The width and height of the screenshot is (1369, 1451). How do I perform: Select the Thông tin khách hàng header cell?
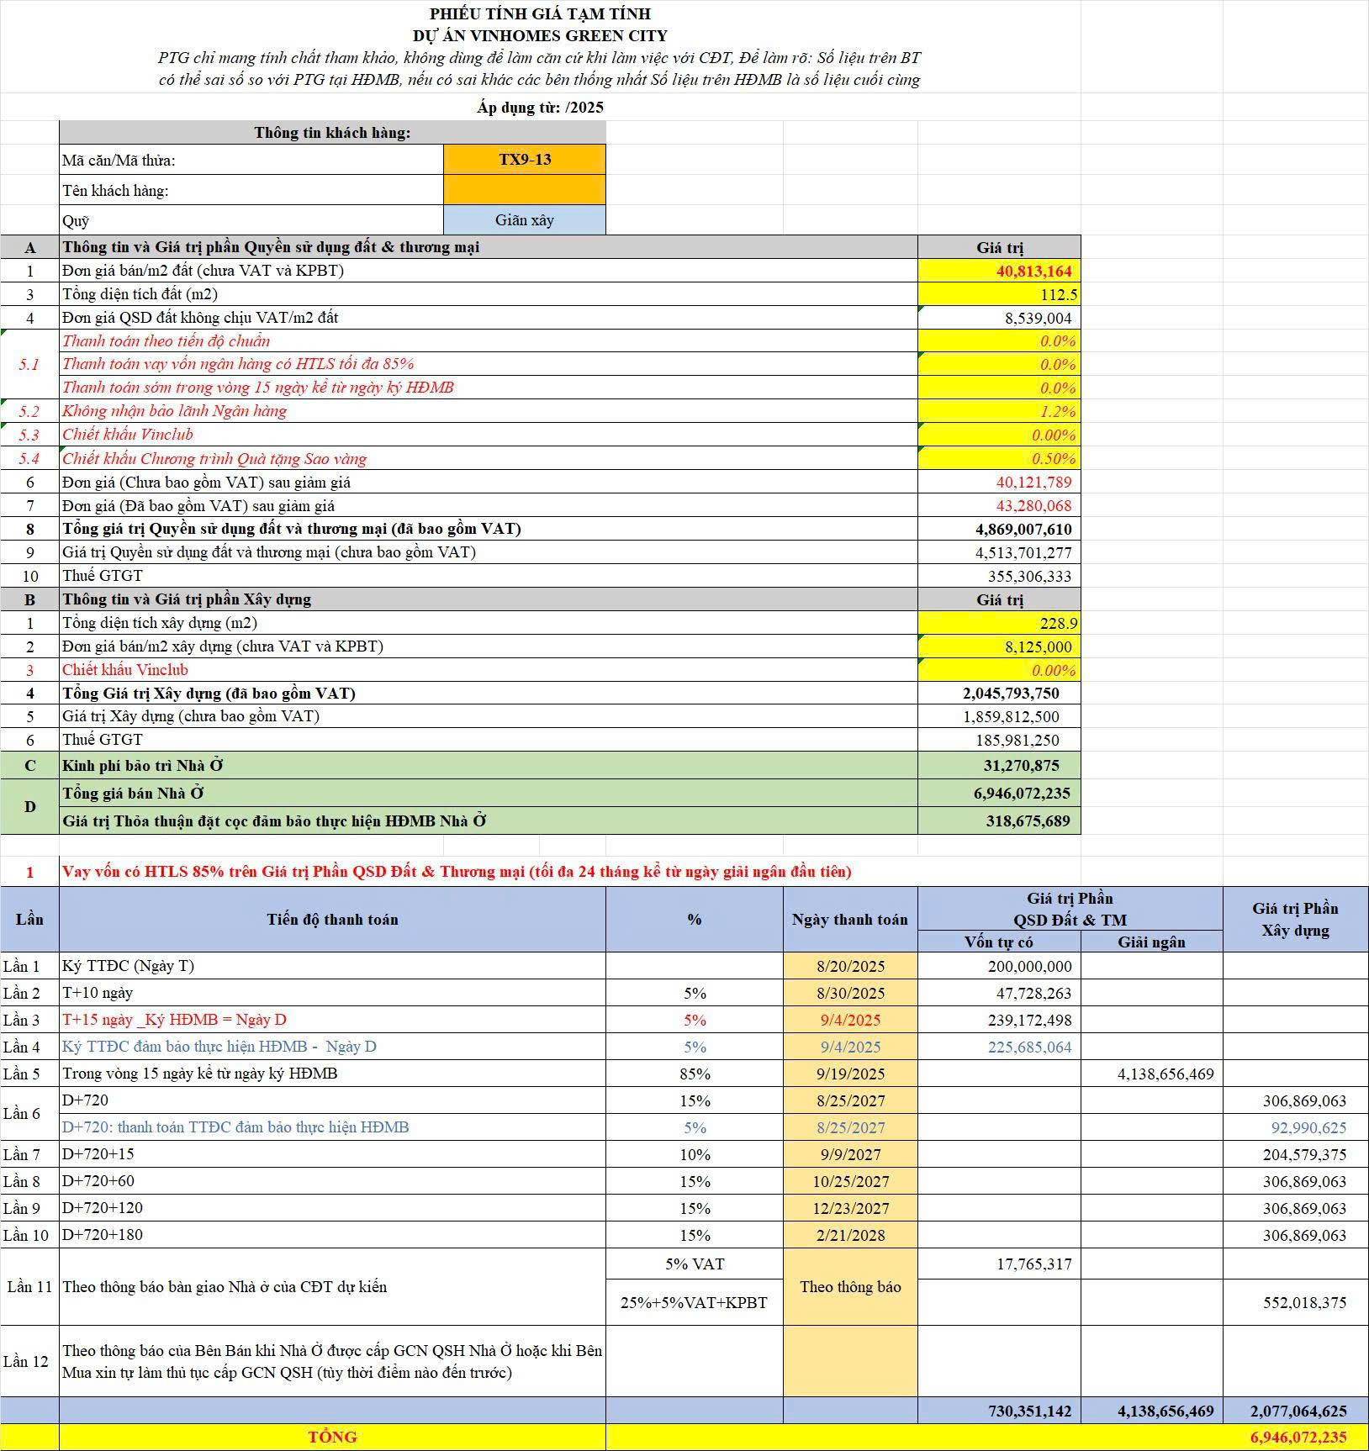[332, 133]
